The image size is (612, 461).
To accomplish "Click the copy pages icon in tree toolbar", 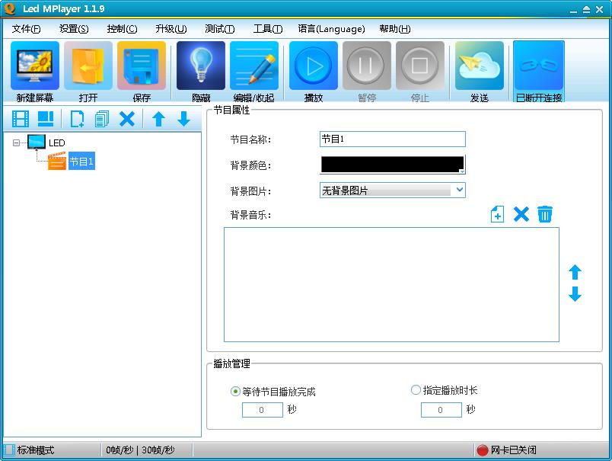I will (102, 119).
